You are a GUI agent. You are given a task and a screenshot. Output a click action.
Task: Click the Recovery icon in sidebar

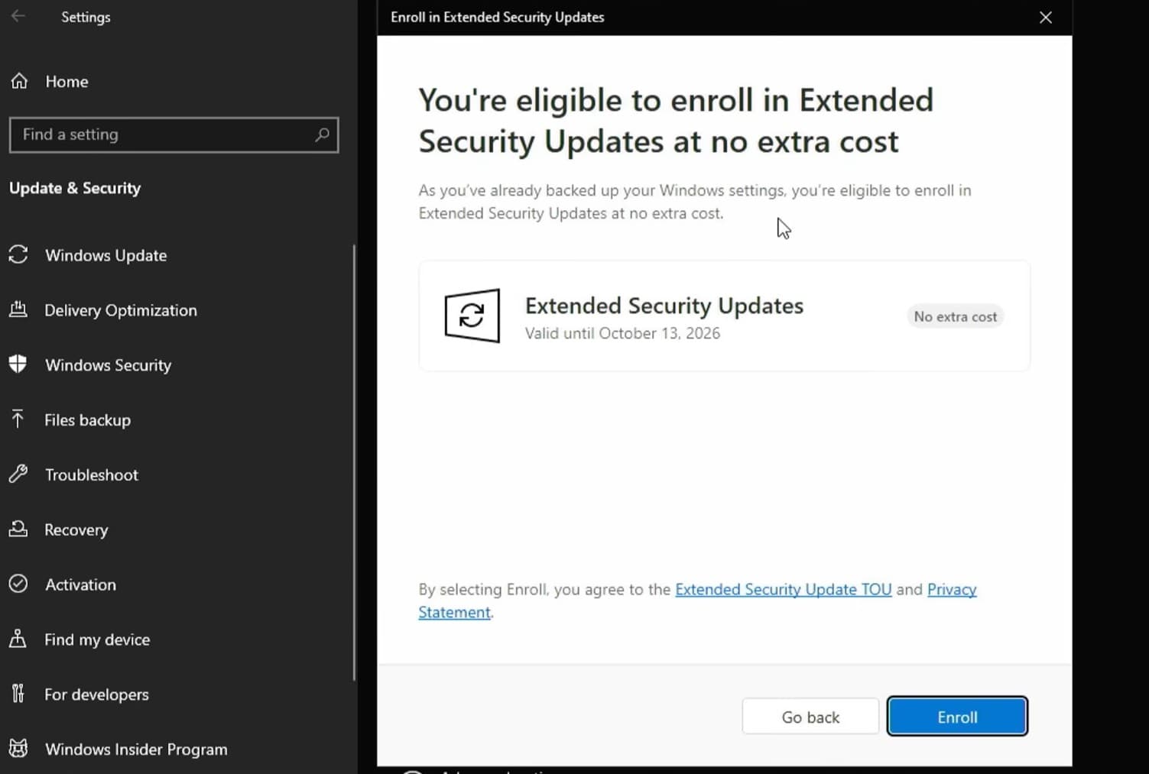[18, 529]
